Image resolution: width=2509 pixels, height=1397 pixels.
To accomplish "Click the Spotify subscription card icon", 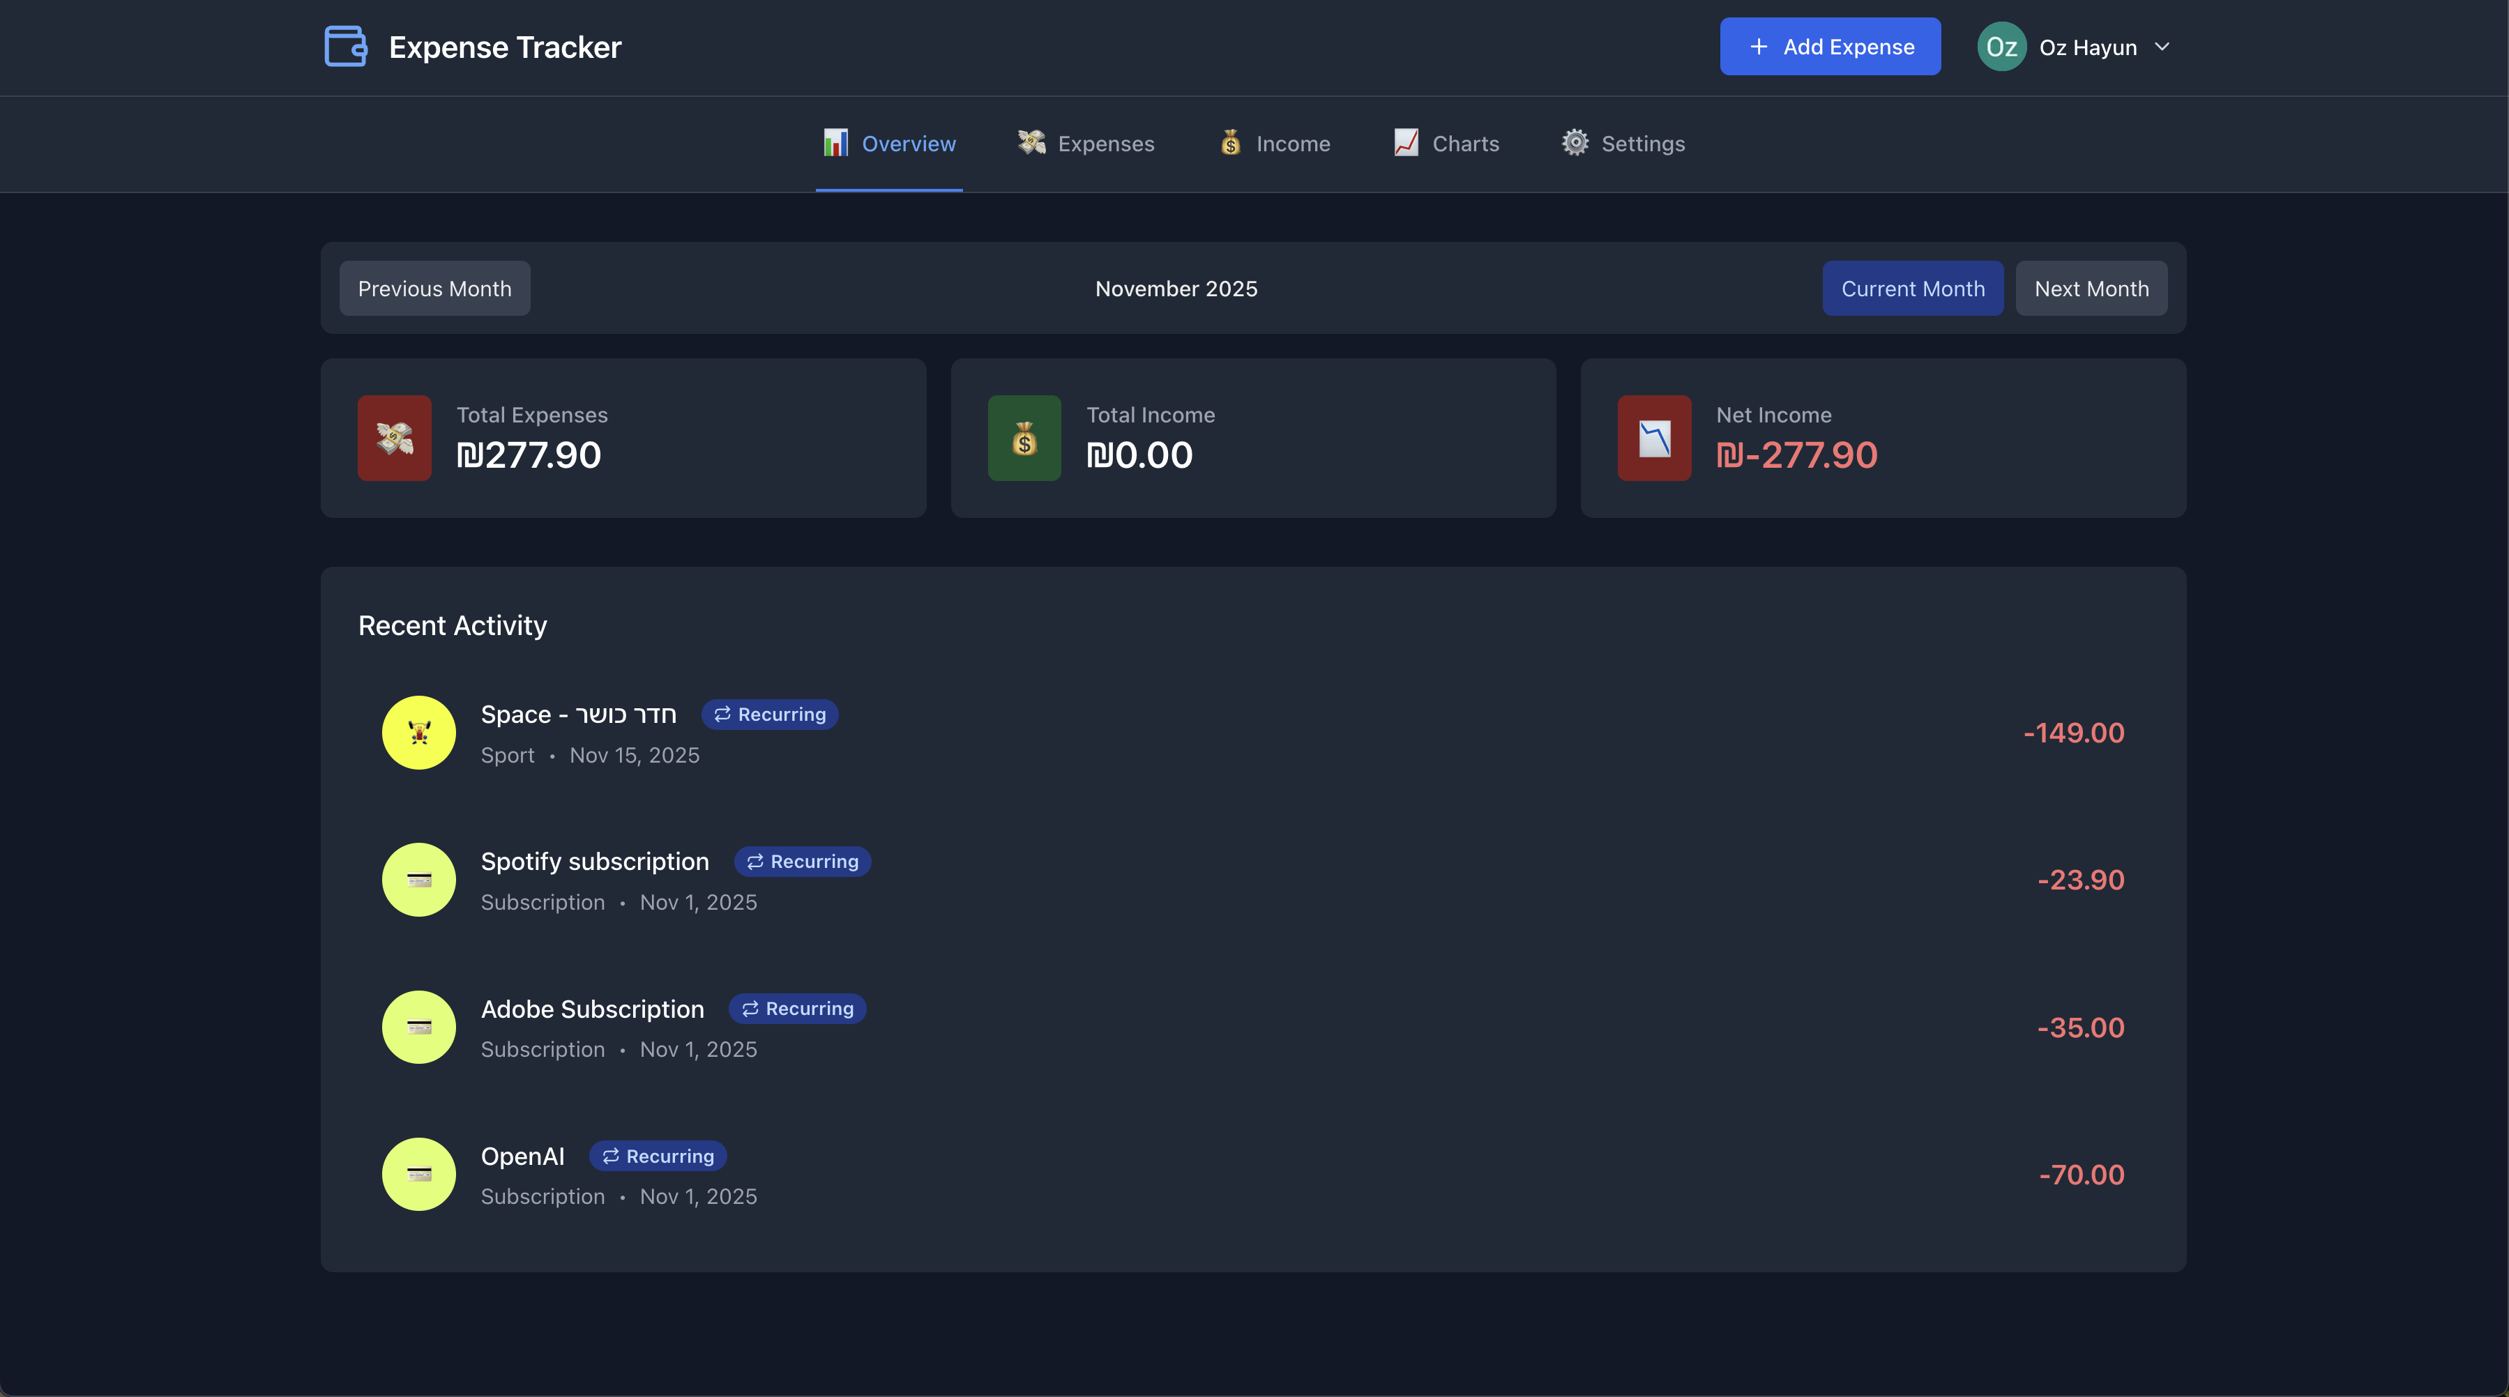I will click(x=419, y=880).
